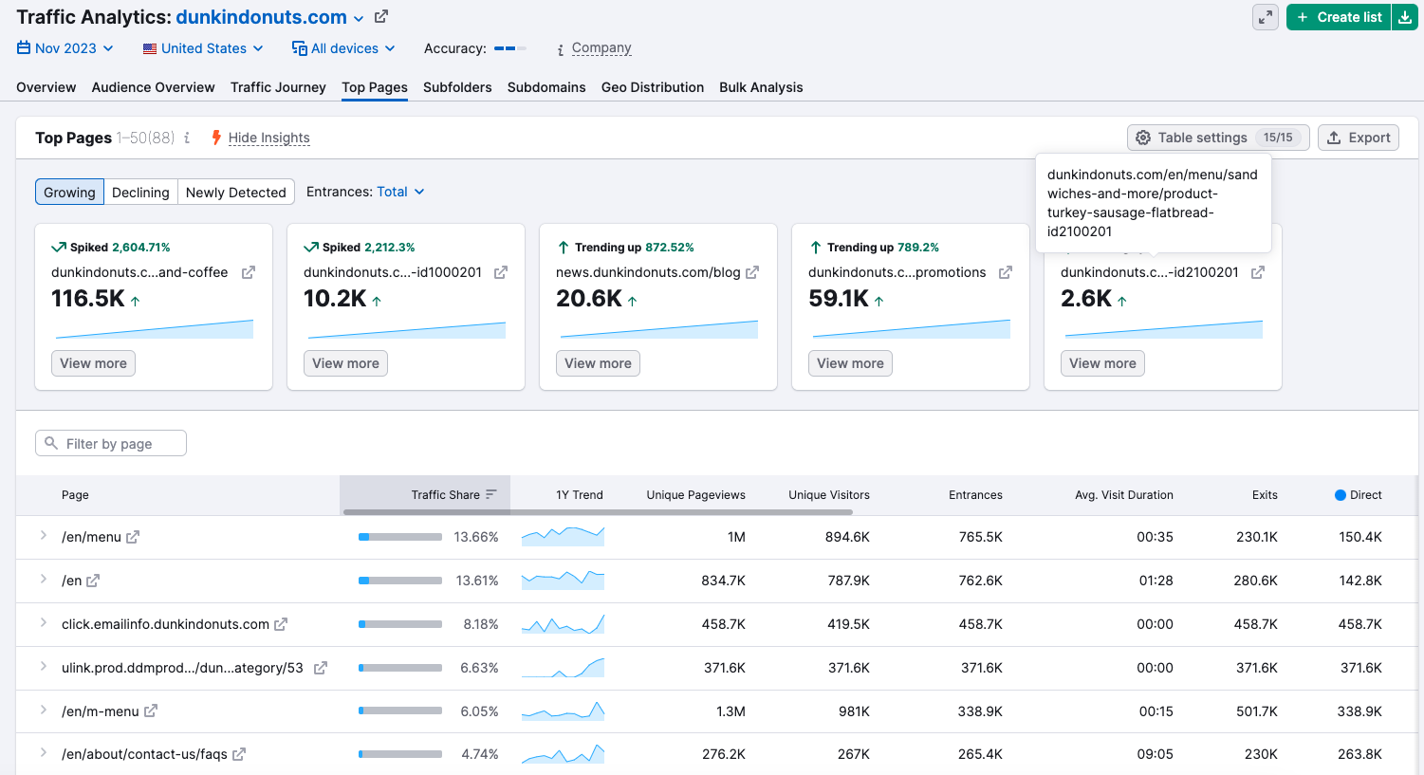The image size is (1424, 775).
Task: Open /en page external link icon
Action: [93, 581]
